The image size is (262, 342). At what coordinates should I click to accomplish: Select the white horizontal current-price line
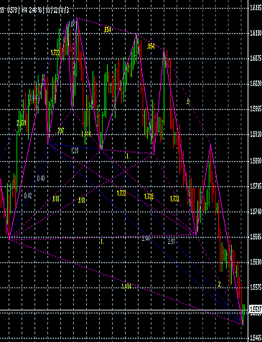tap(124, 310)
